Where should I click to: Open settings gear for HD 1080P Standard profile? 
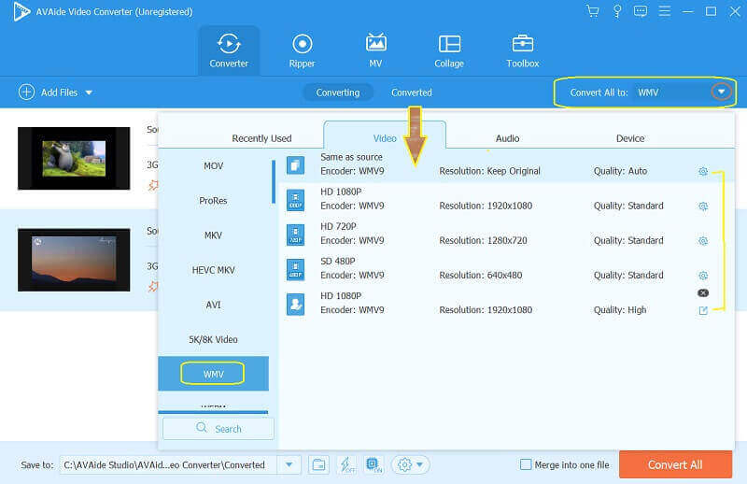703,206
